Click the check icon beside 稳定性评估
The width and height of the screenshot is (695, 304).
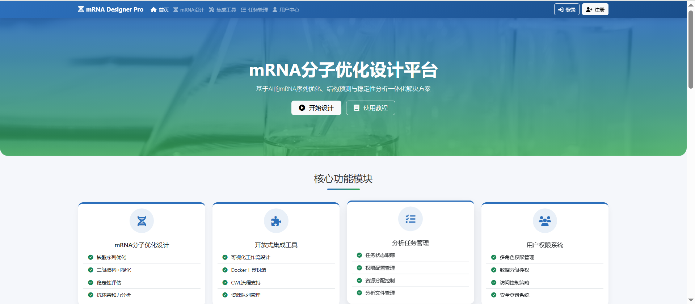point(90,283)
